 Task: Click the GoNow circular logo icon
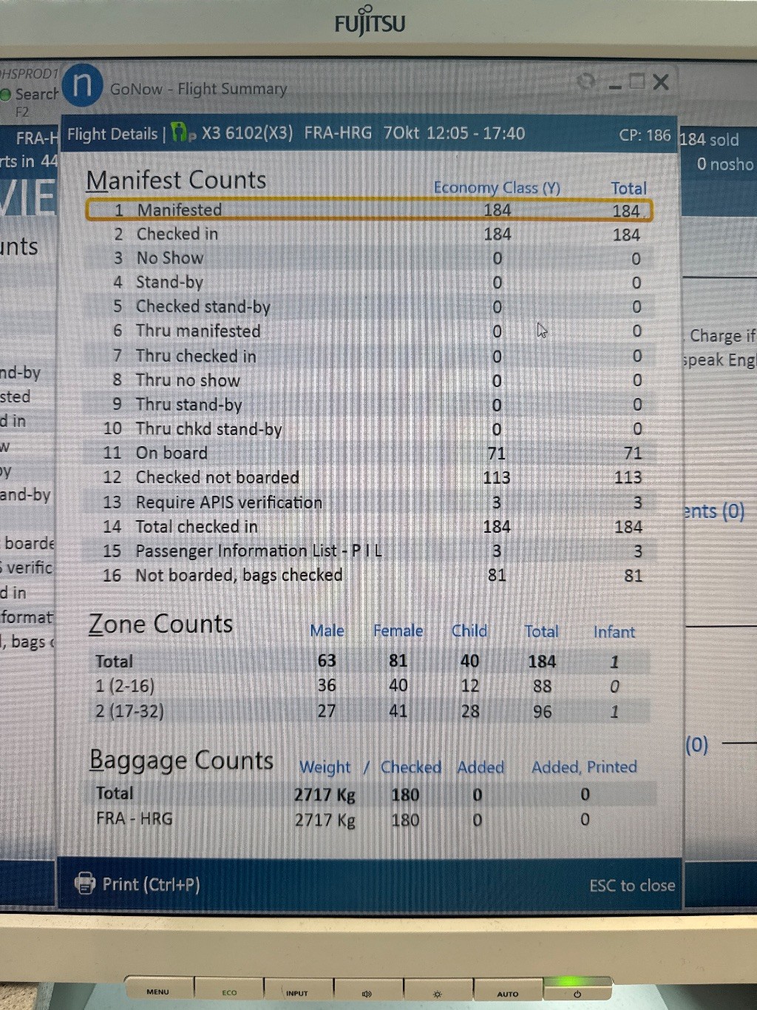[82, 86]
